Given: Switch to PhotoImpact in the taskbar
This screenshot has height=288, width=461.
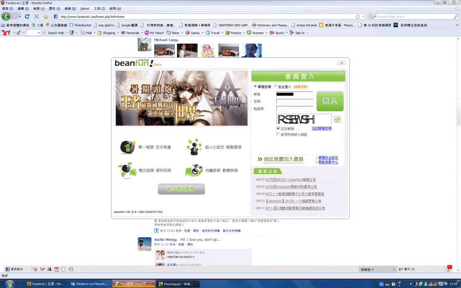Looking at the screenshot, I should tap(177, 284).
